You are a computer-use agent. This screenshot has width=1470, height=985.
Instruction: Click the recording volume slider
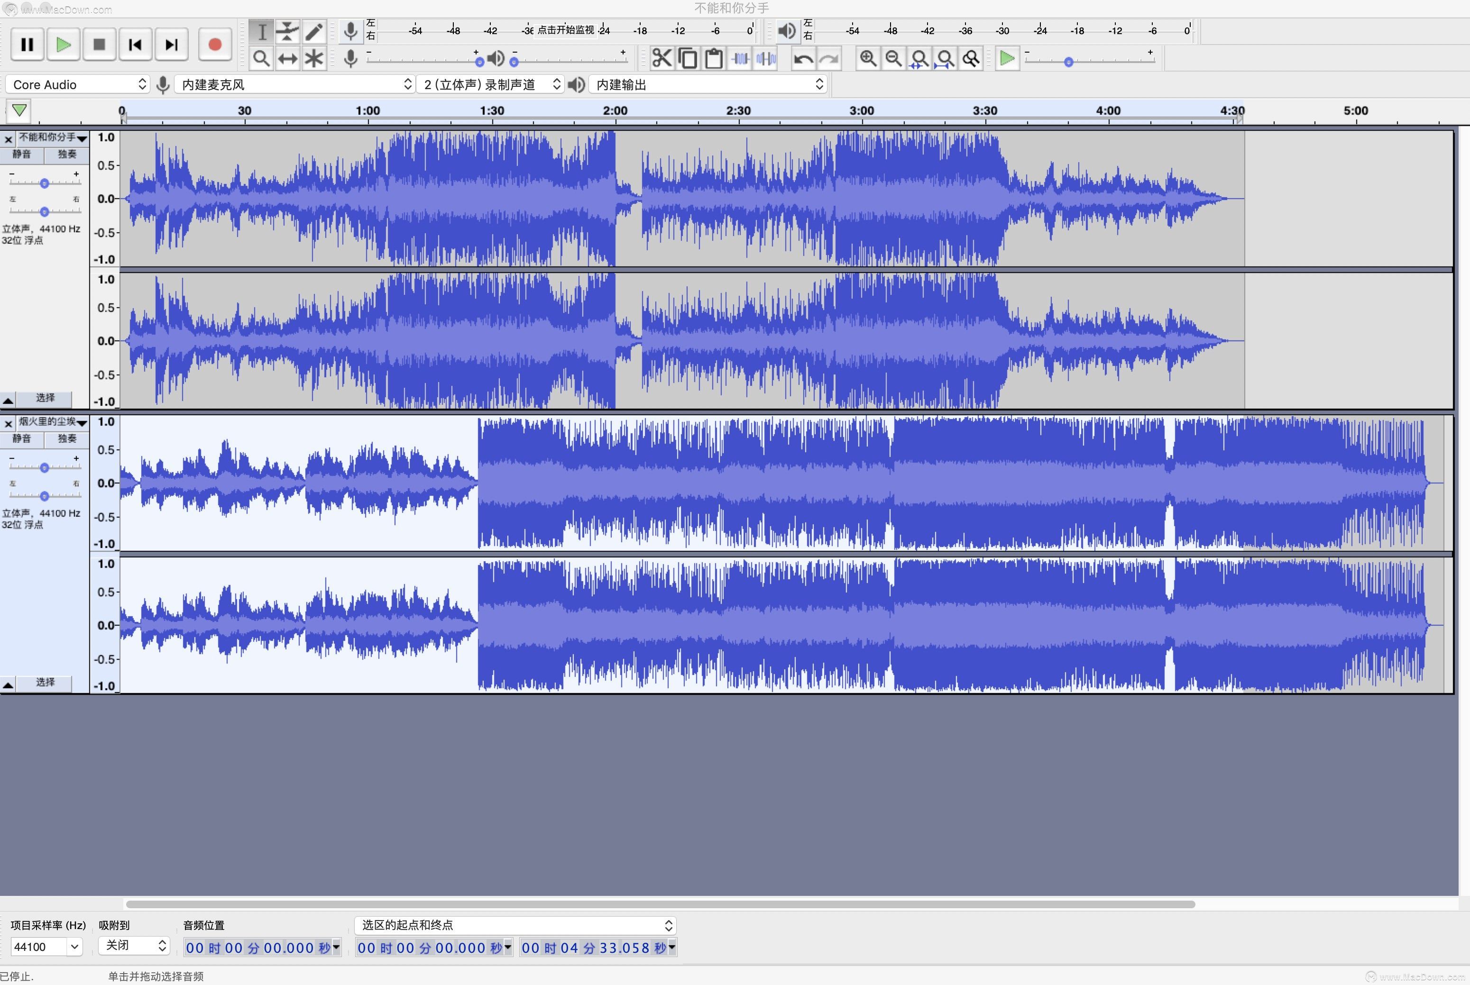[424, 61]
